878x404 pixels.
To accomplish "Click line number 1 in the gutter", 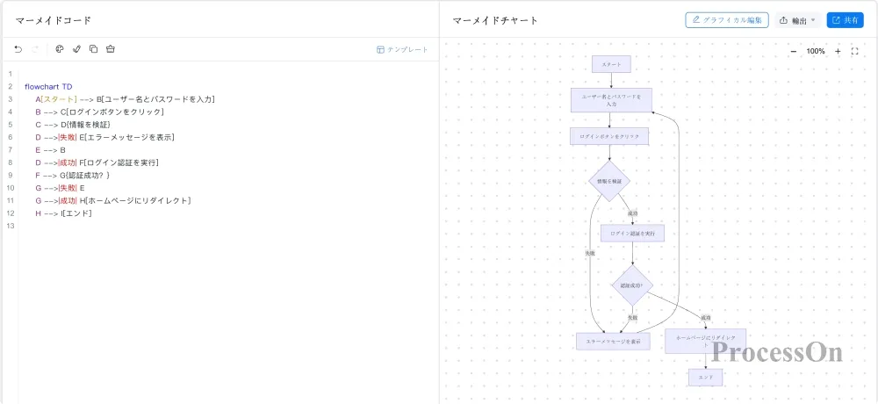I will (10, 74).
